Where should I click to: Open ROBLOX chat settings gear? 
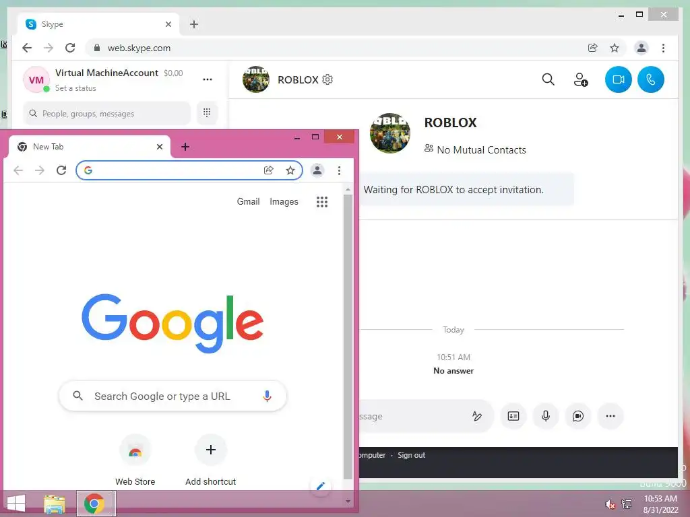point(327,79)
